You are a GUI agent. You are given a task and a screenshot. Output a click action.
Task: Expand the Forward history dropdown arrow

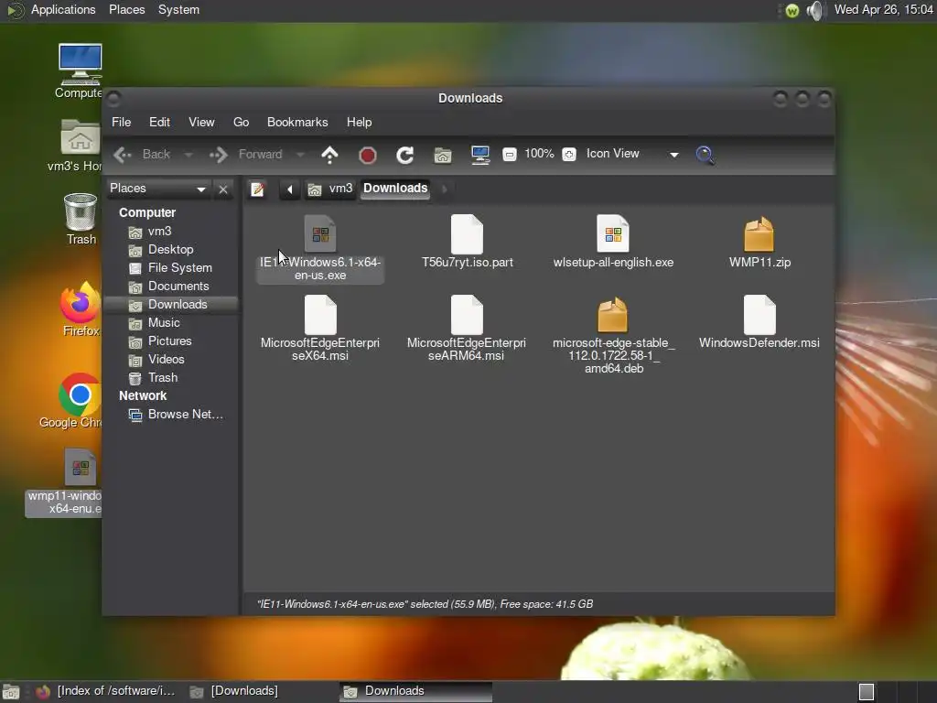pos(300,155)
